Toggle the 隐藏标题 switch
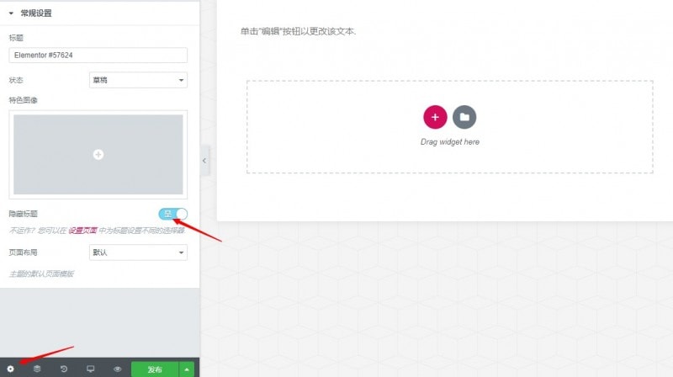This screenshot has width=673, height=377. [172, 214]
